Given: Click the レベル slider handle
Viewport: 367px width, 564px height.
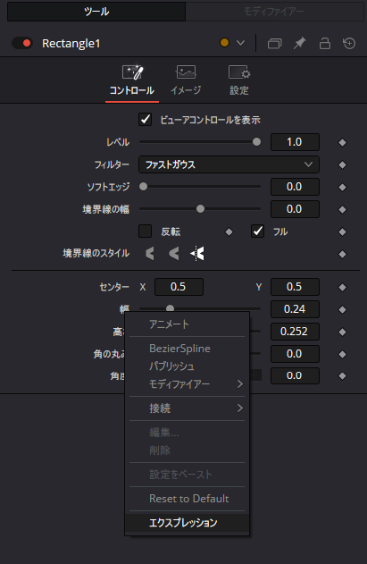Looking at the screenshot, I should [x=256, y=142].
